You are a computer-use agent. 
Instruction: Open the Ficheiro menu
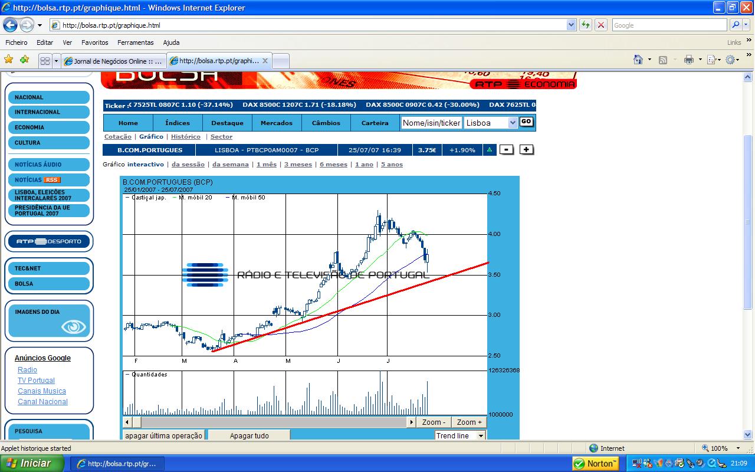(x=17, y=42)
